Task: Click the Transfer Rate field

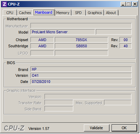Action: tap(59, 102)
